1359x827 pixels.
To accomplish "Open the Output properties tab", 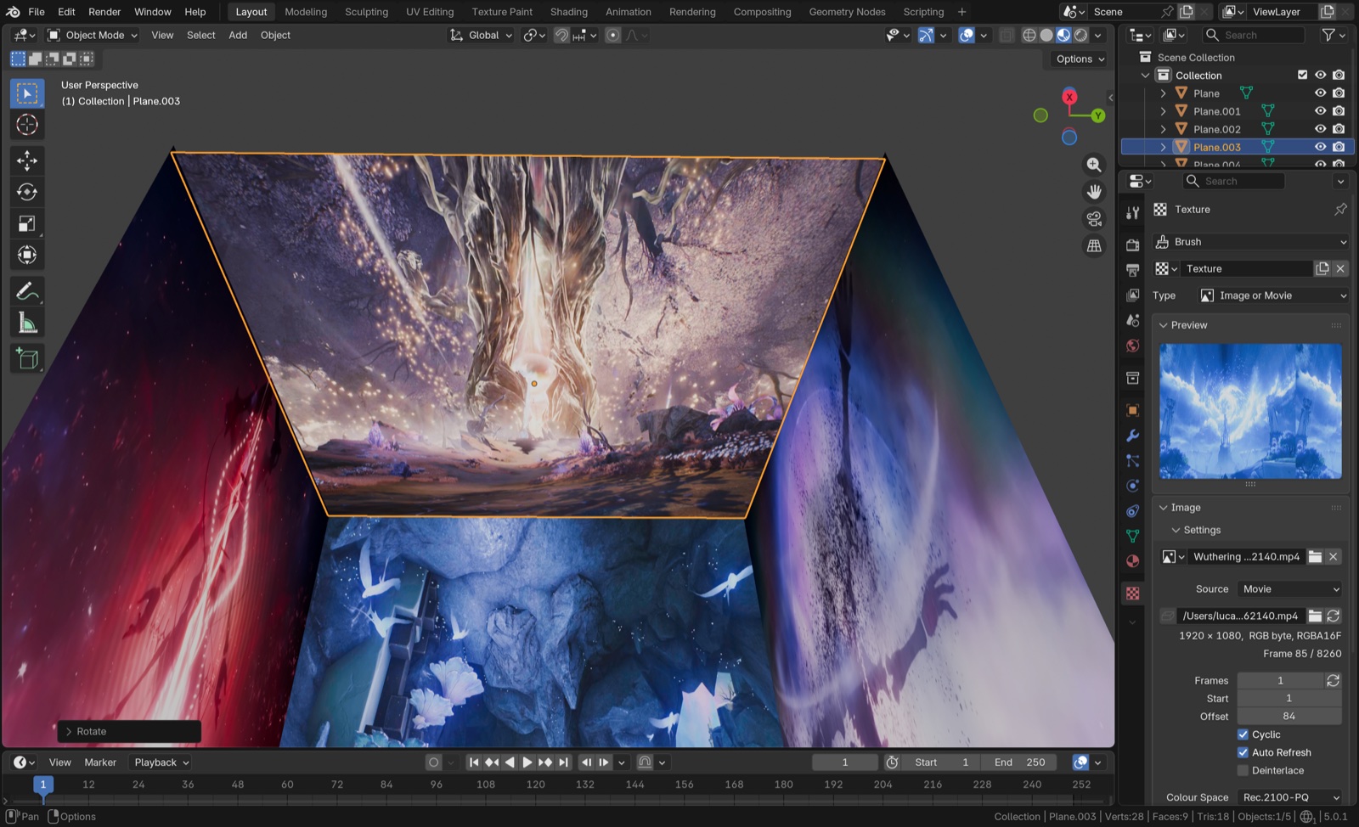I will (x=1132, y=270).
